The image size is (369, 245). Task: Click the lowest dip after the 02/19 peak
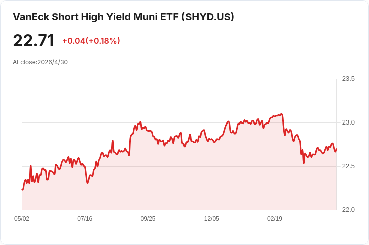[304, 163]
